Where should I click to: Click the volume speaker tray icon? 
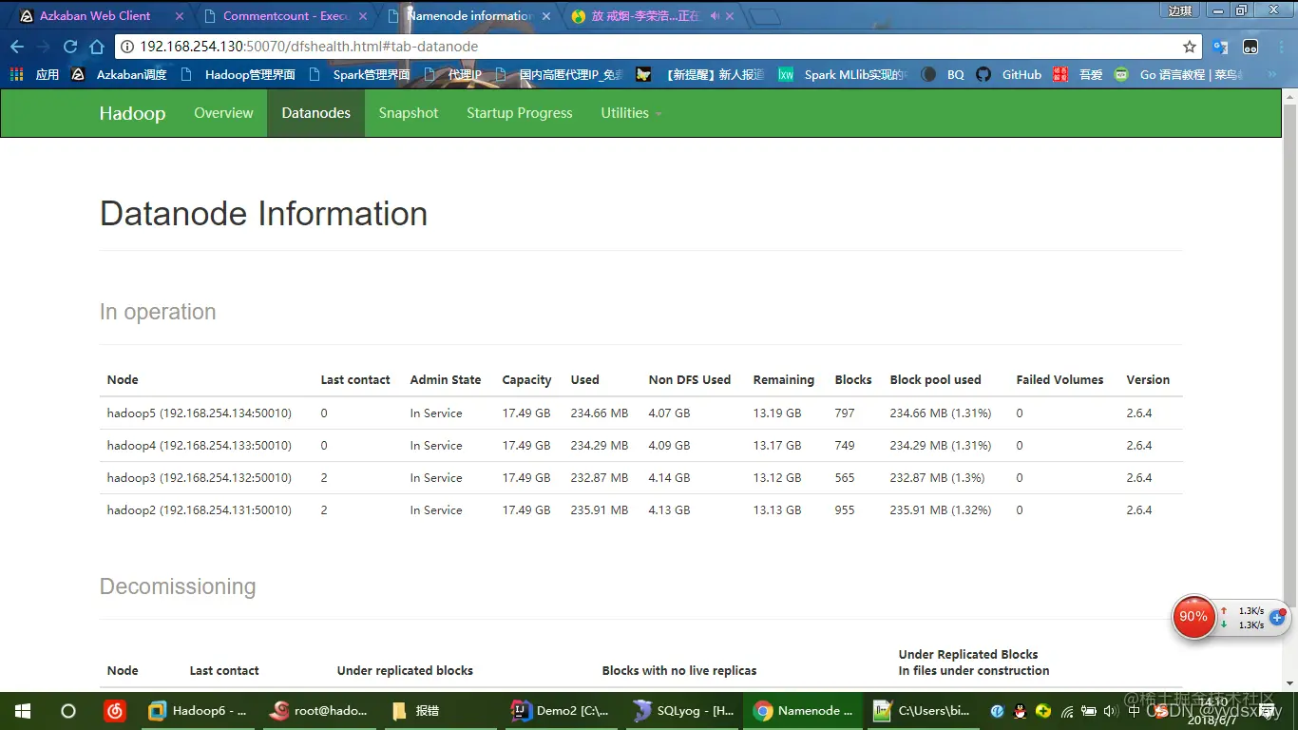click(1110, 711)
